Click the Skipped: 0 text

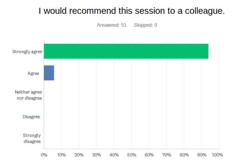point(146,25)
